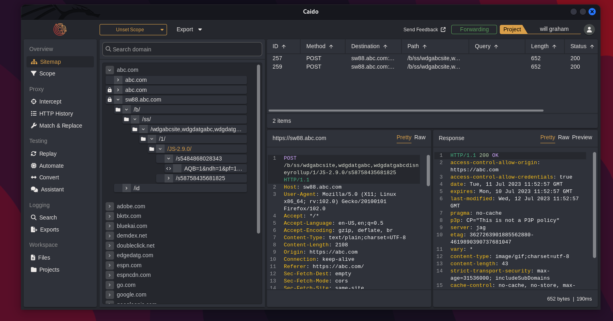This screenshot has width=613, height=321.
Task: Select request row with ID 257
Action: (x=432, y=58)
